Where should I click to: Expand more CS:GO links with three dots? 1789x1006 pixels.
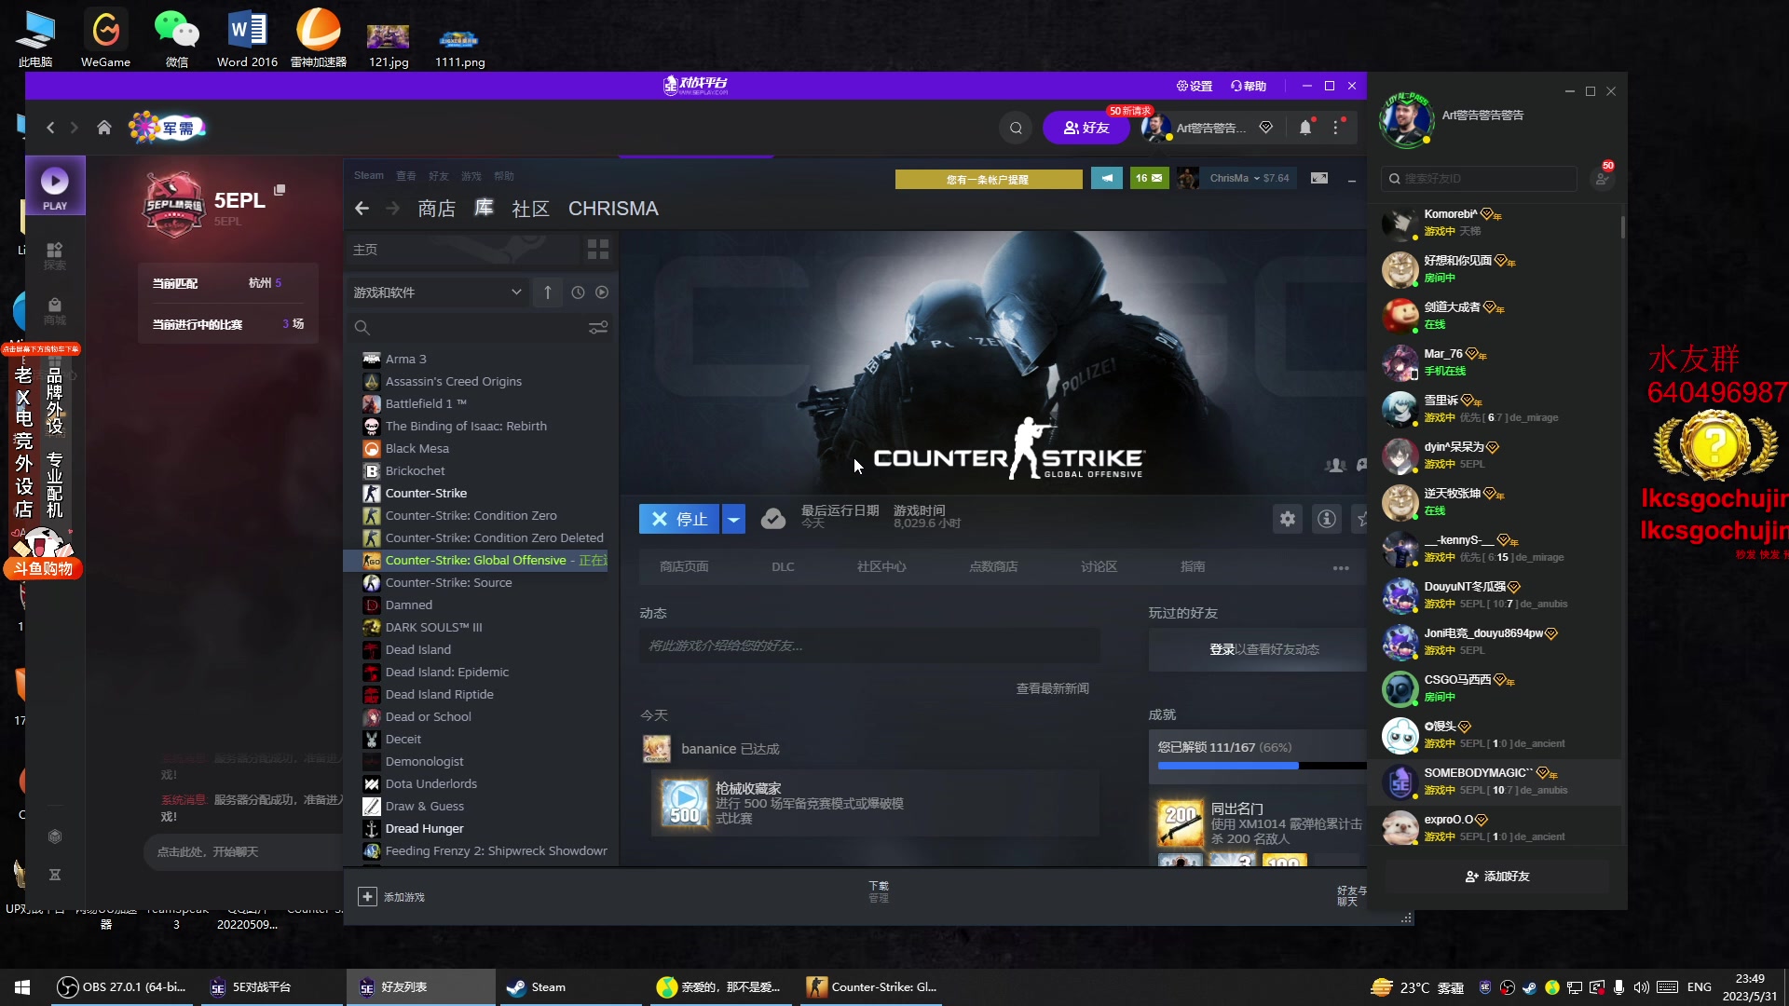(x=1341, y=567)
